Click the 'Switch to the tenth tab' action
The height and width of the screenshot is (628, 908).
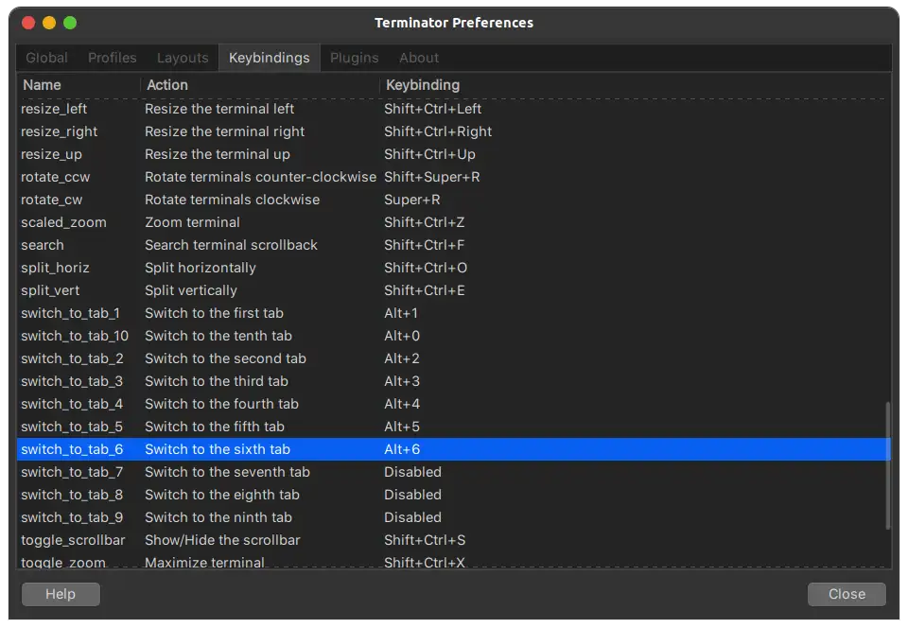[x=218, y=336]
